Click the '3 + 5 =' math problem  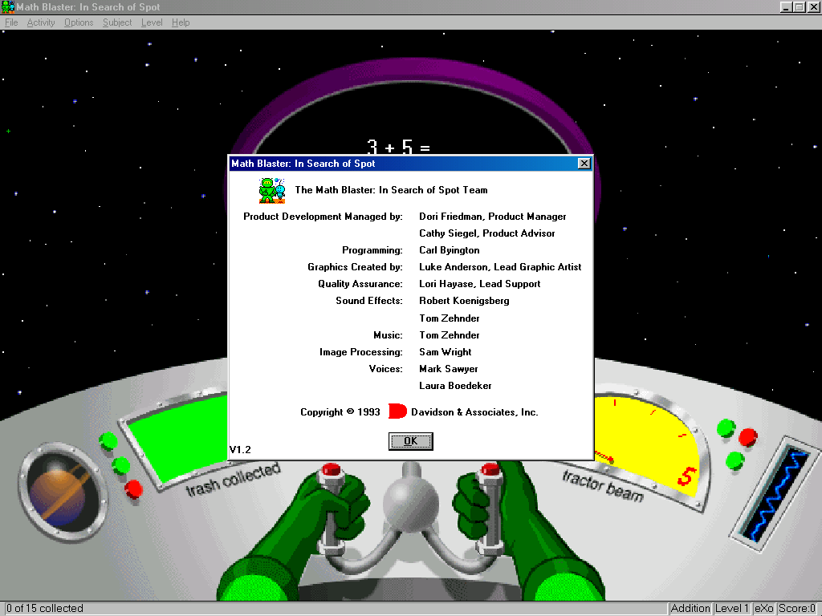tap(398, 147)
